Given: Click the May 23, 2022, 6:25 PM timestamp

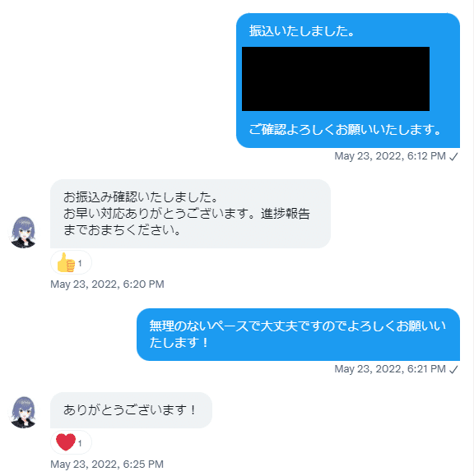Looking at the screenshot, I should point(107,464).
